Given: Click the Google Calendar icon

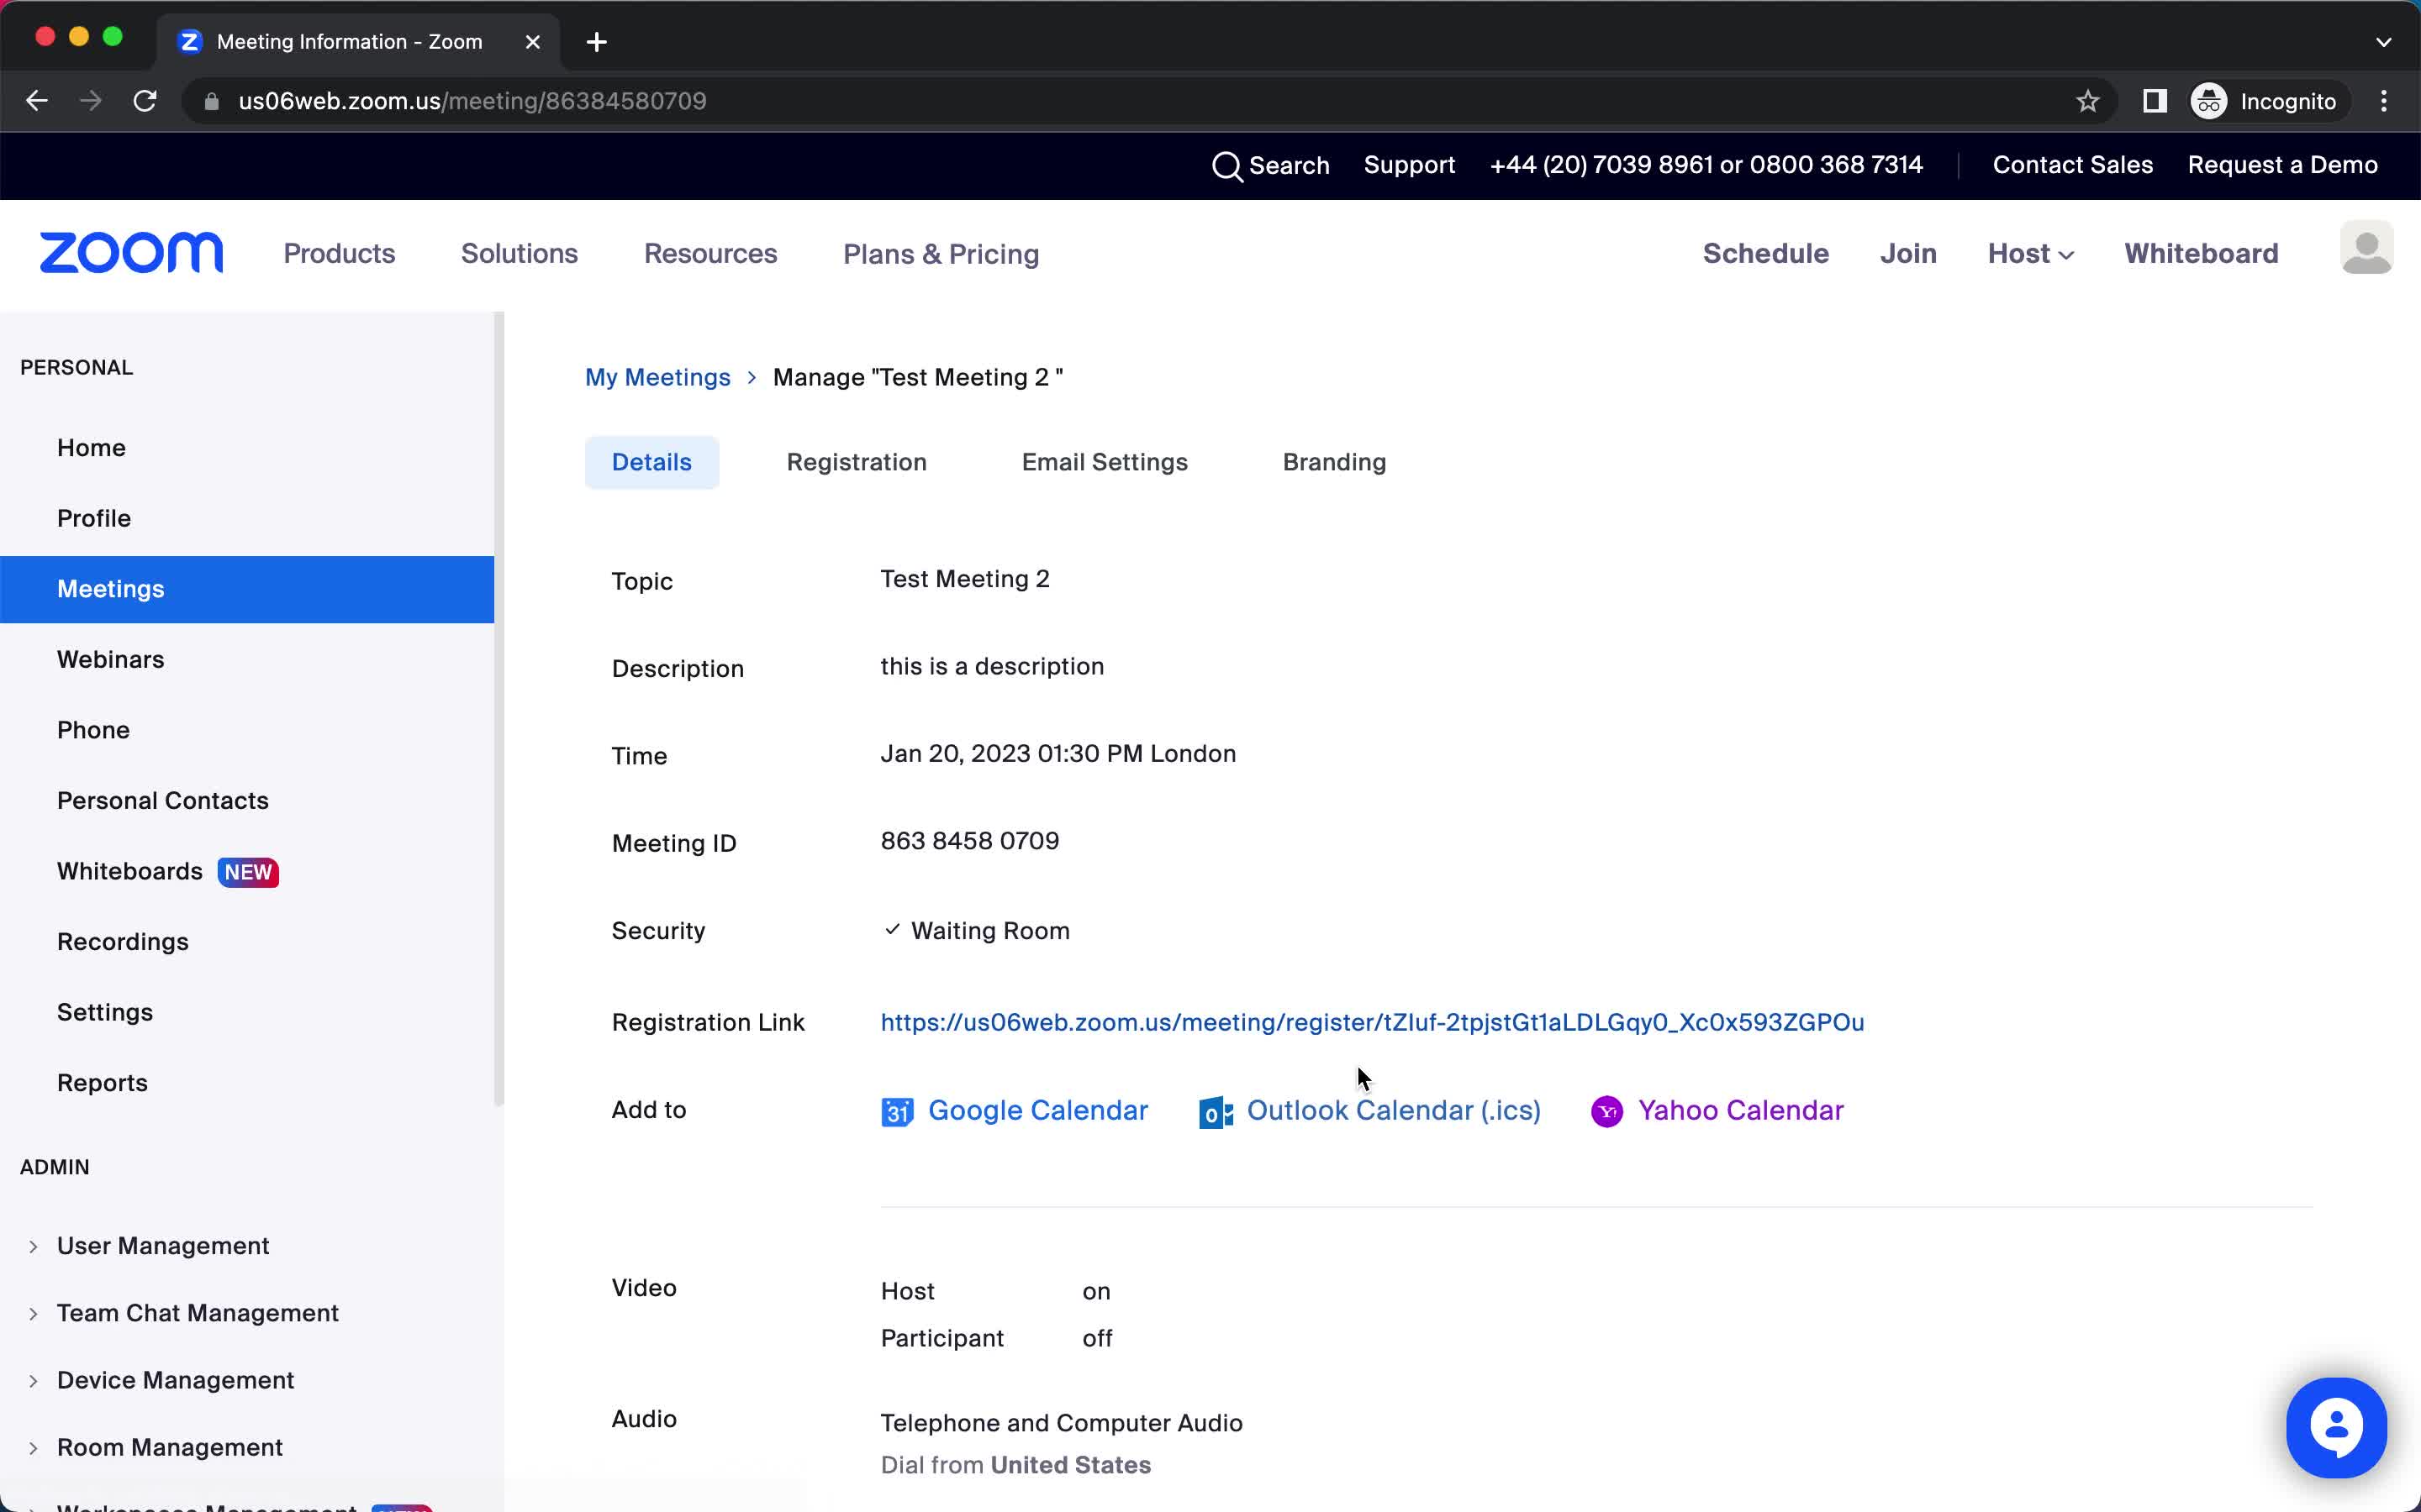Looking at the screenshot, I should pos(896,1111).
